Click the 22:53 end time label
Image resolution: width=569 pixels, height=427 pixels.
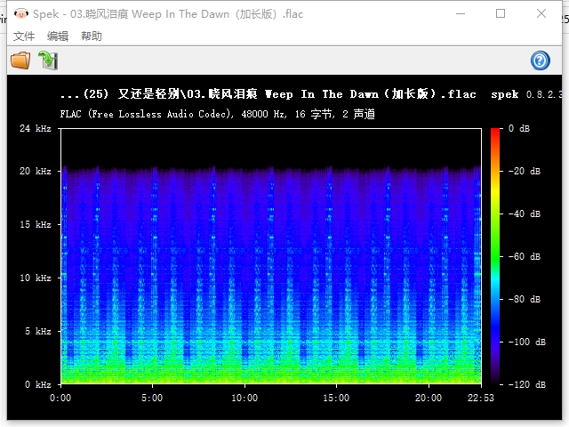pyautogui.click(x=481, y=398)
